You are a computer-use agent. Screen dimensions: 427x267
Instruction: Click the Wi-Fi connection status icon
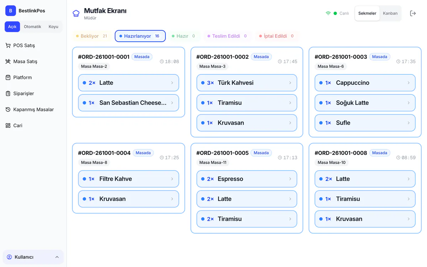pyautogui.click(x=328, y=13)
